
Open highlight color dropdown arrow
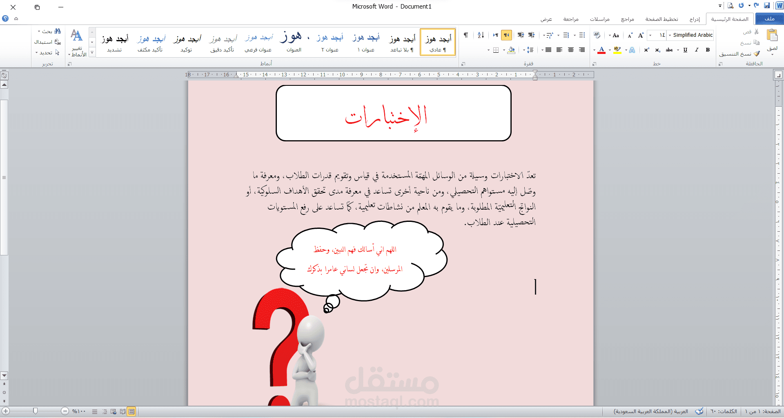click(610, 50)
